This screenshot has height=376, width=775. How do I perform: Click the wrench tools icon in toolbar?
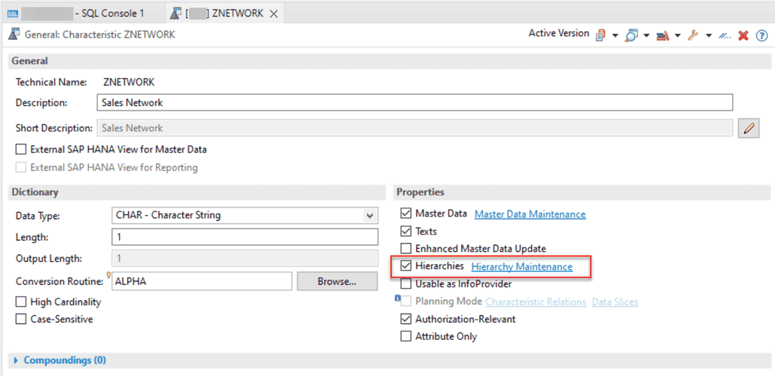click(x=693, y=35)
